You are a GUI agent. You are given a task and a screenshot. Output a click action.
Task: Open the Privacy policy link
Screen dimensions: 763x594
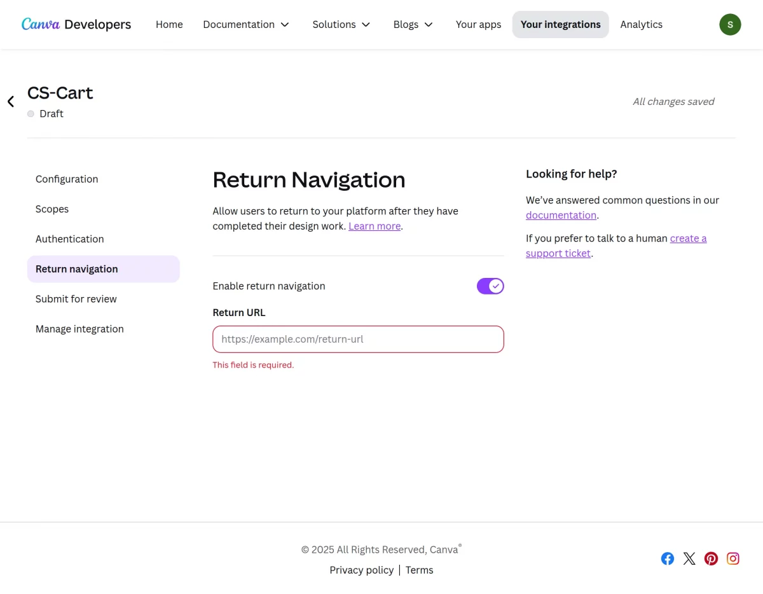click(x=361, y=570)
